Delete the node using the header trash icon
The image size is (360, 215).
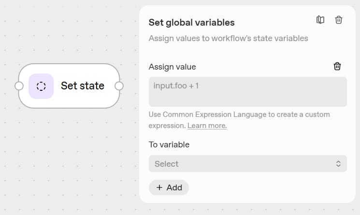[339, 20]
